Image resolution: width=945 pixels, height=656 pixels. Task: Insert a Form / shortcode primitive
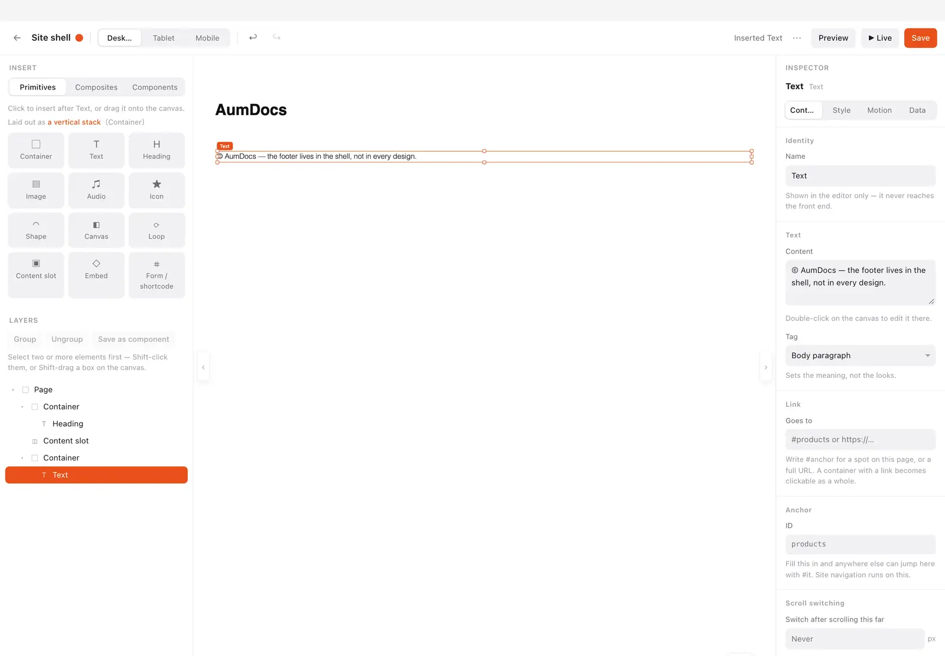[157, 275]
